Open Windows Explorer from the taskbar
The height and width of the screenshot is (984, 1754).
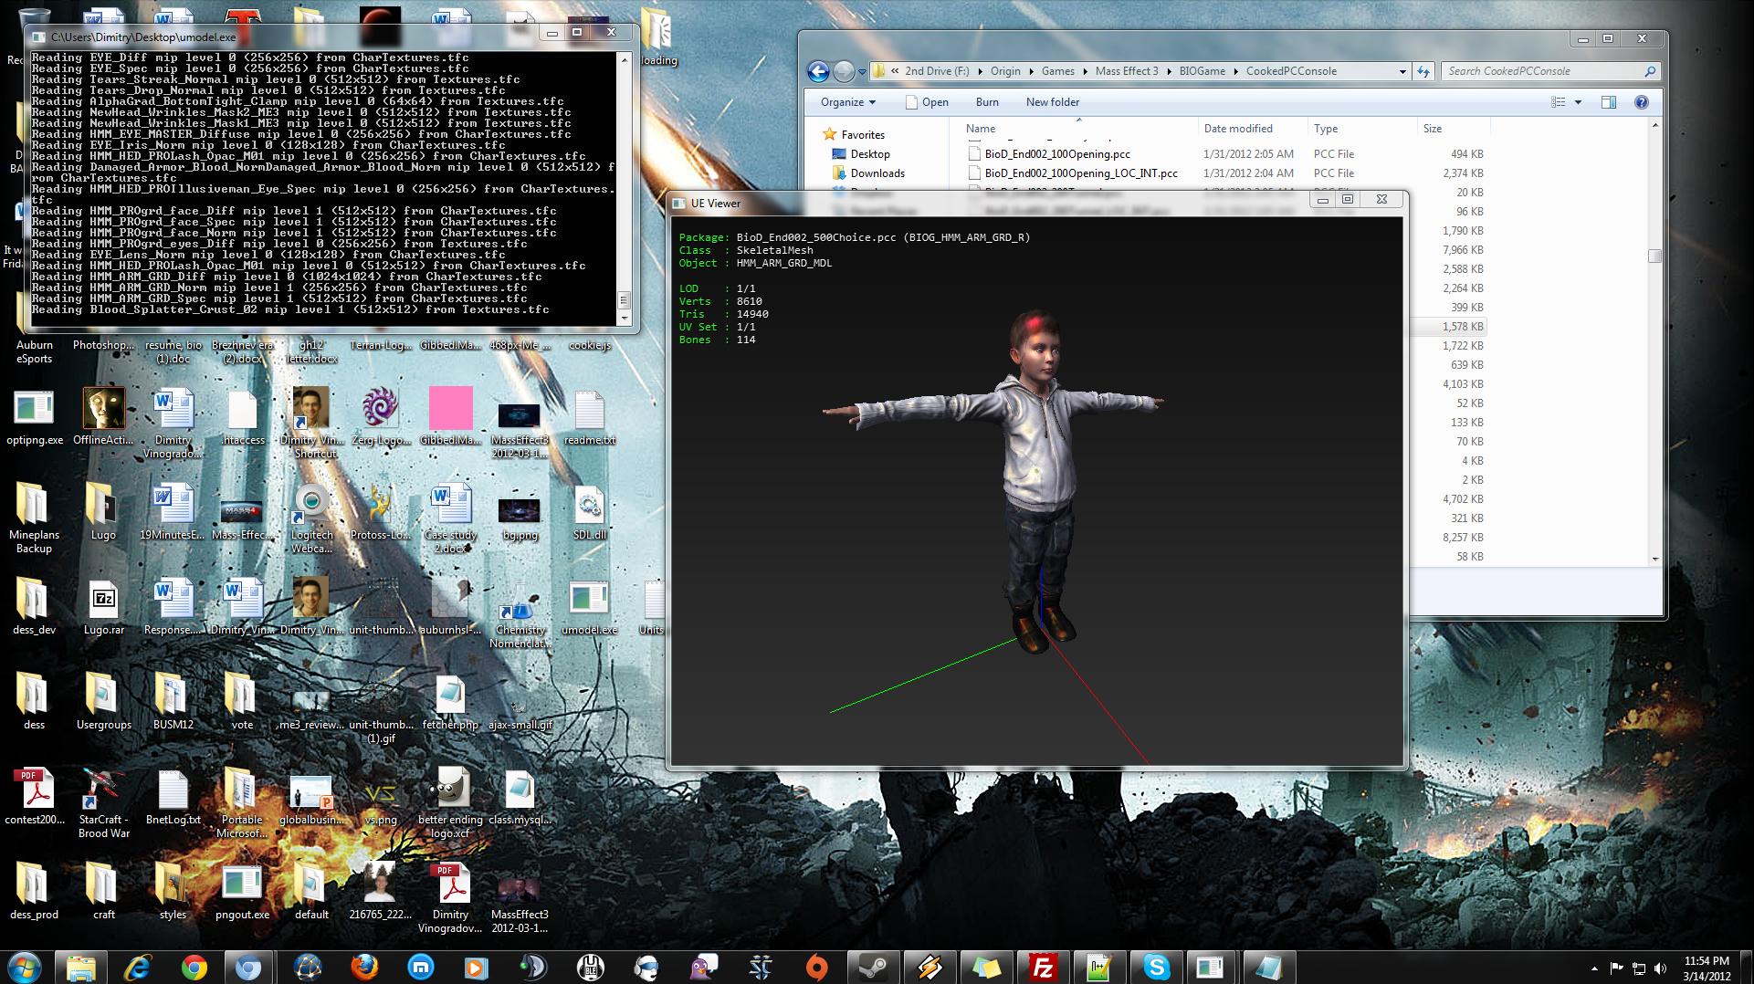[81, 968]
